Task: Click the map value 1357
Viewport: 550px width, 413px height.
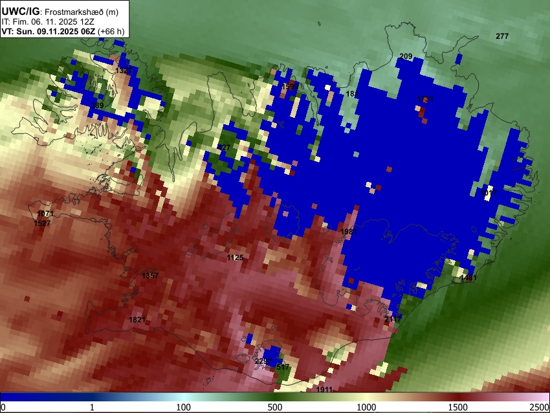Action: [x=150, y=276]
